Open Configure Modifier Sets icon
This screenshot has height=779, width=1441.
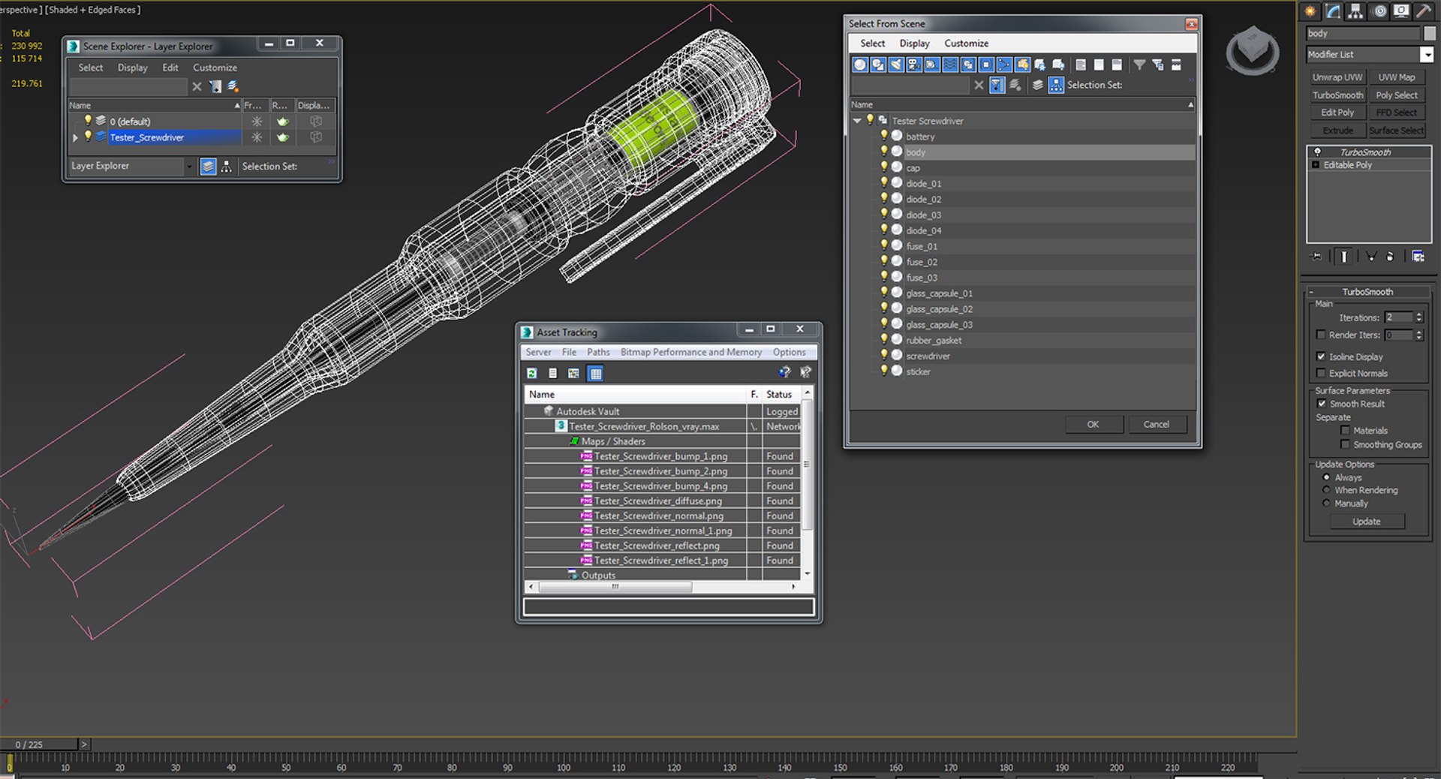click(1418, 257)
